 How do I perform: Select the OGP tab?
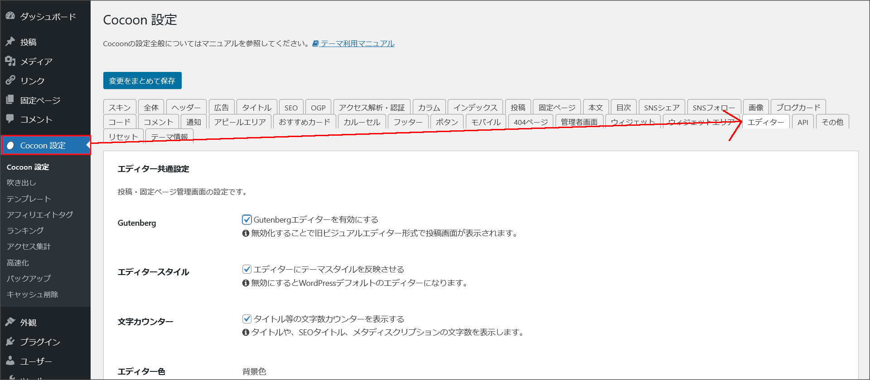point(318,107)
